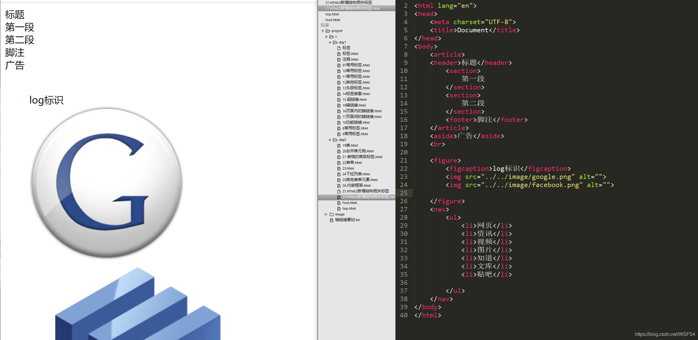The width and height of the screenshot is (698, 340).
Task: Switch to open file foot.html in open-files list
Action: (x=333, y=20)
